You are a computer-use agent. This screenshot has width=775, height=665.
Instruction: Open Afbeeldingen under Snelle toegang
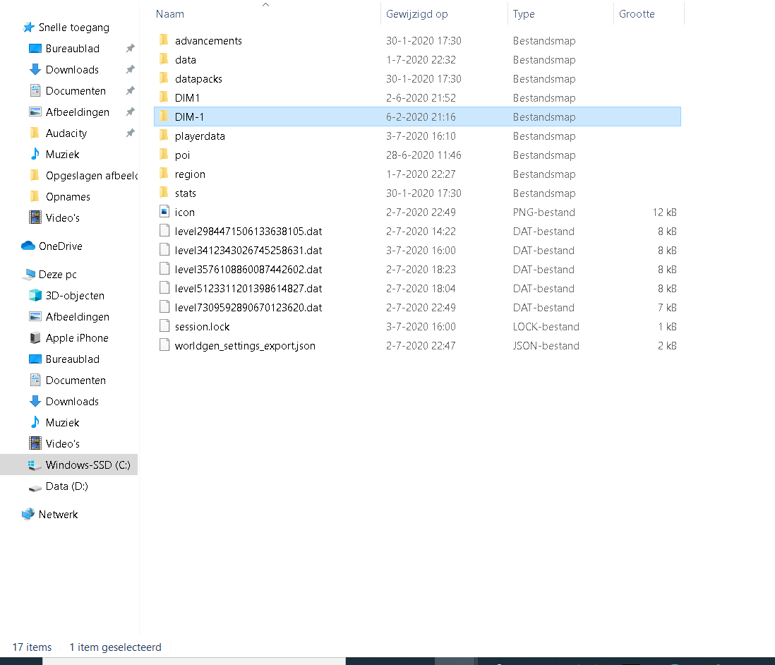[78, 112]
